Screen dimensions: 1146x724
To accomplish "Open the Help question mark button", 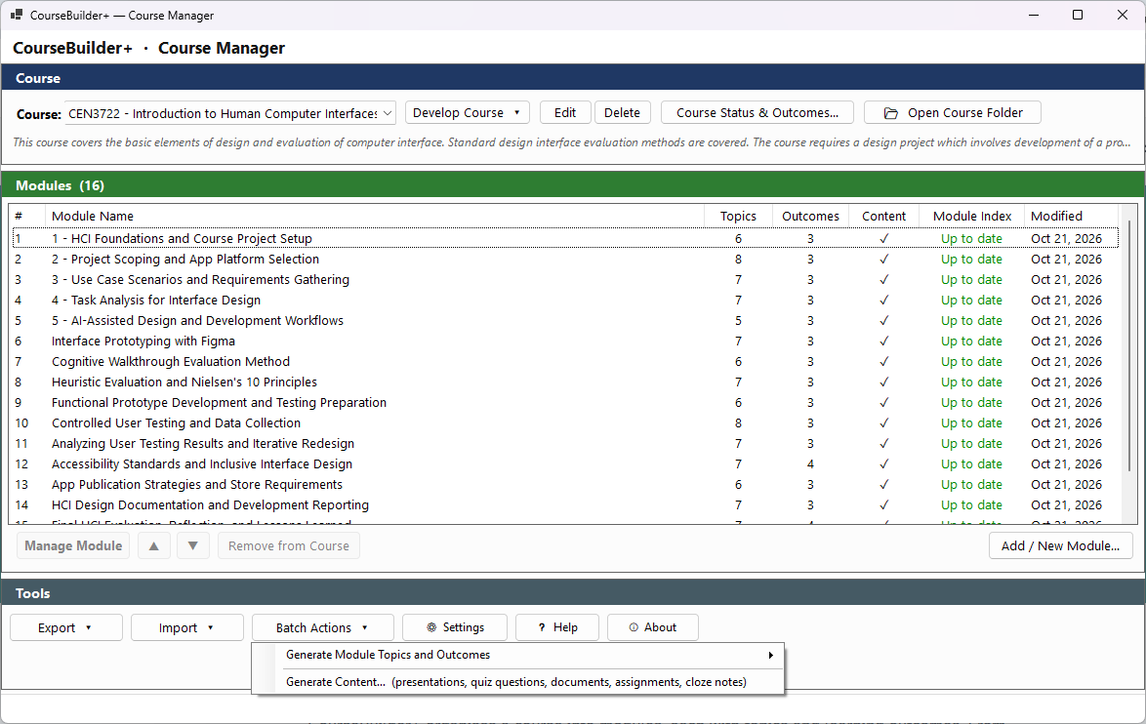I will tap(557, 626).
